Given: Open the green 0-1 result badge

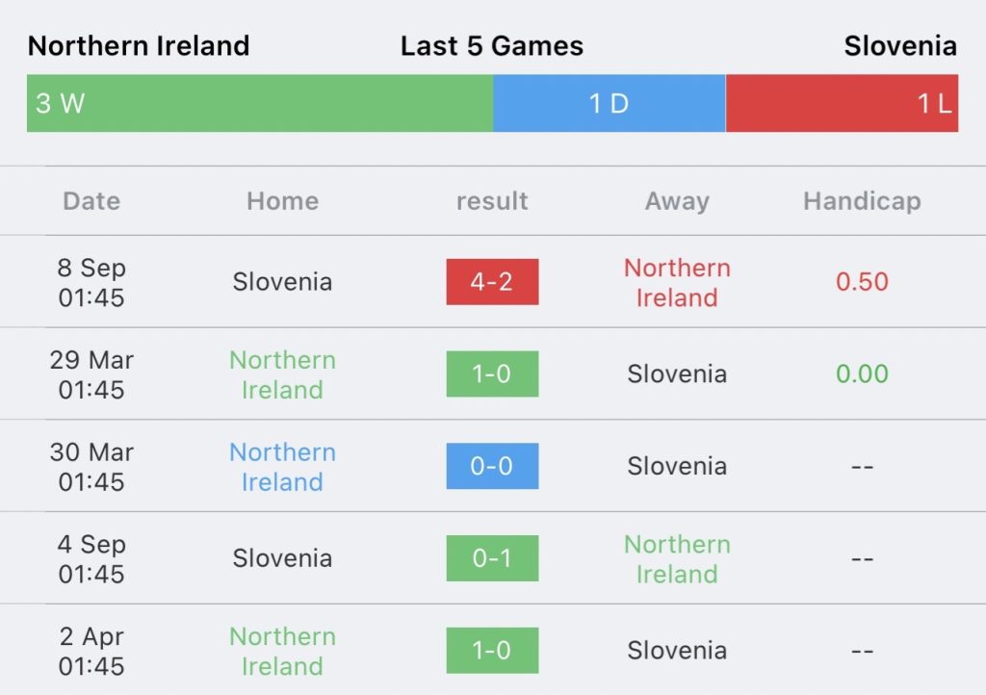Looking at the screenshot, I should coord(492,558).
